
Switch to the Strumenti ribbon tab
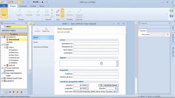click(23, 6)
